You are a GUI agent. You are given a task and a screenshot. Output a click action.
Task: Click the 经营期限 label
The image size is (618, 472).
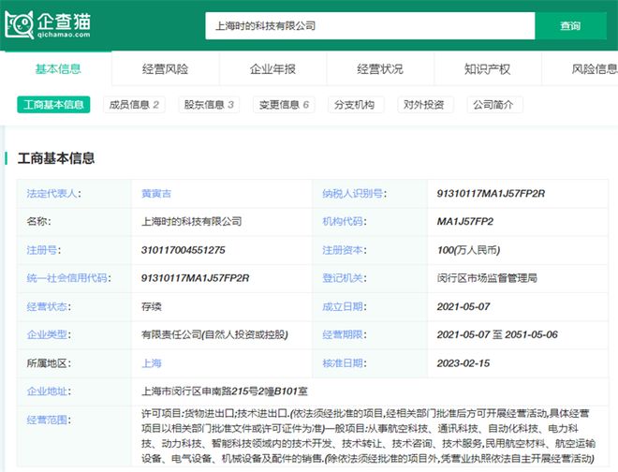(344, 334)
